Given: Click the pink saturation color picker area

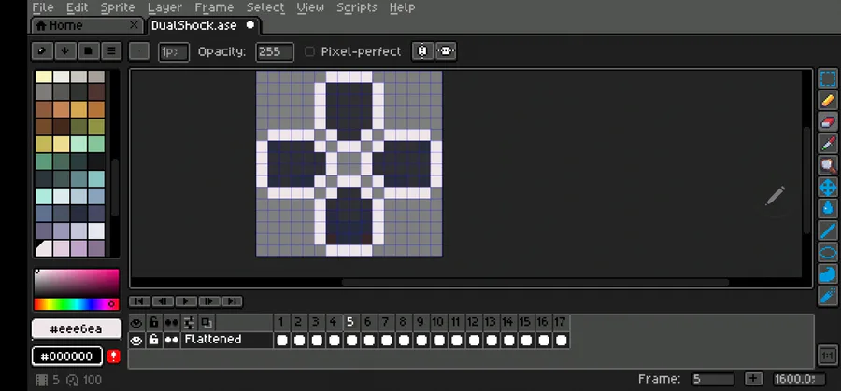Looking at the screenshot, I should [77, 284].
